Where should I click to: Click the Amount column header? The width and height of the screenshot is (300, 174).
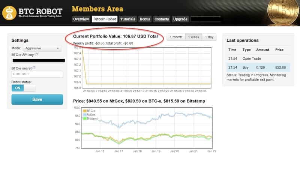coord(262,50)
